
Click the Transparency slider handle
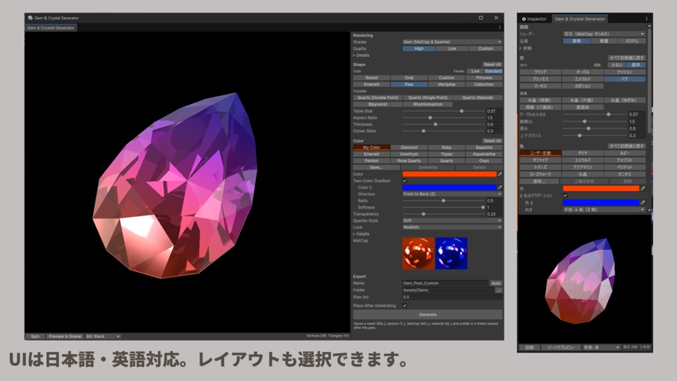(423, 214)
